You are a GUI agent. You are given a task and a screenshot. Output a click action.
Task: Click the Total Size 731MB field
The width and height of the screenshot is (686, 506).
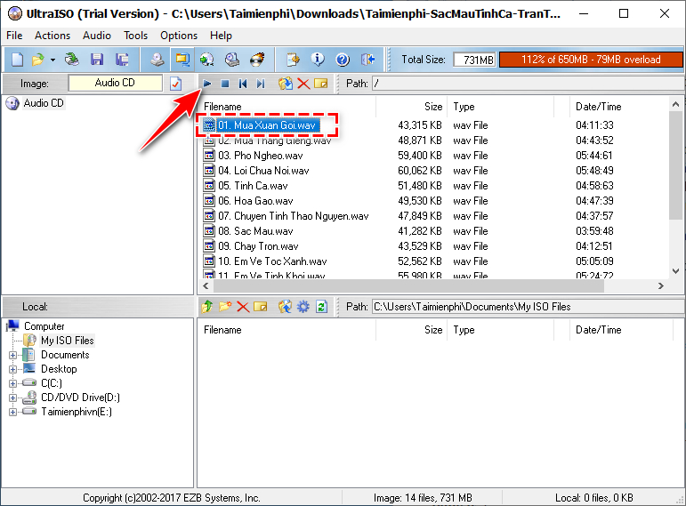coord(474,60)
